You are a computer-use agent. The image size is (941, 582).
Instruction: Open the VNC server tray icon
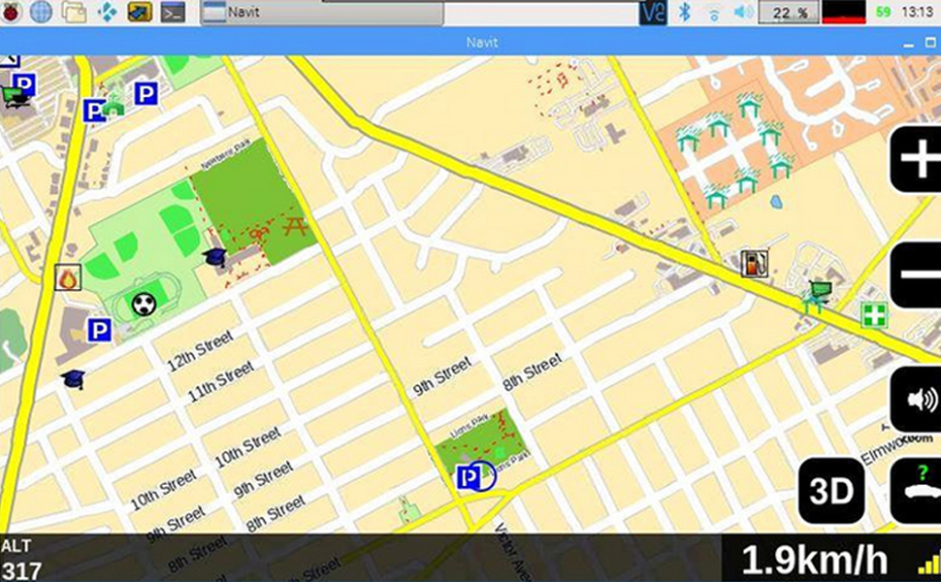[x=653, y=12]
